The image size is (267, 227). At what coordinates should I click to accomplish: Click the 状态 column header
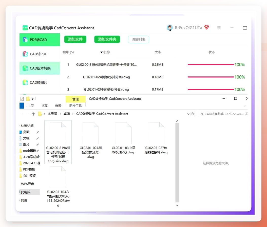pyautogui.click(x=212, y=52)
